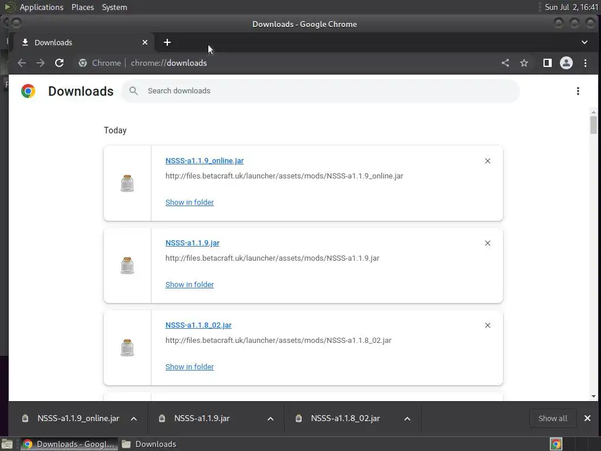Viewport: 601px width, 451px height.
Task: Show NSSS-a1.1.8_02.jar in folder
Action: [x=190, y=366]
